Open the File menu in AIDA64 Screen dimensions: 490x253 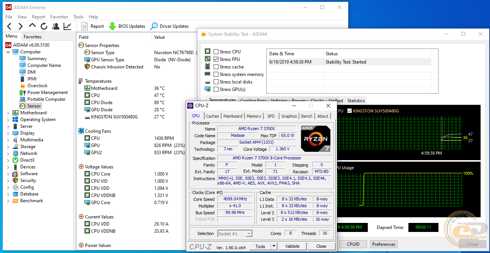coord(9,17)
